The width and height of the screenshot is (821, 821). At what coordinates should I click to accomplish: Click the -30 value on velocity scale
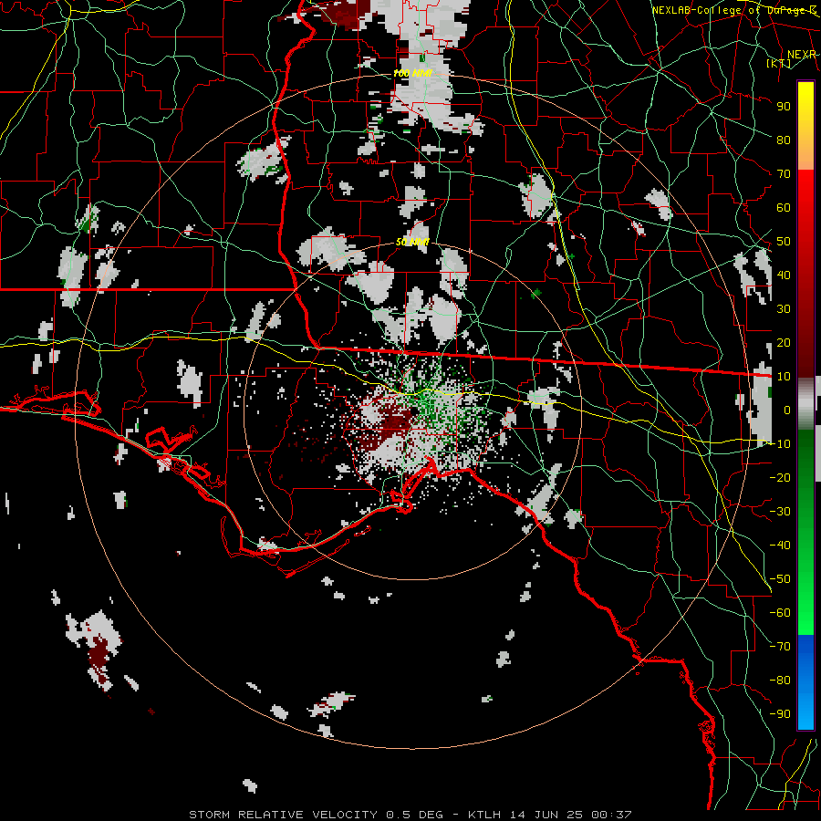pyautogui.click(x=780, y=512)
